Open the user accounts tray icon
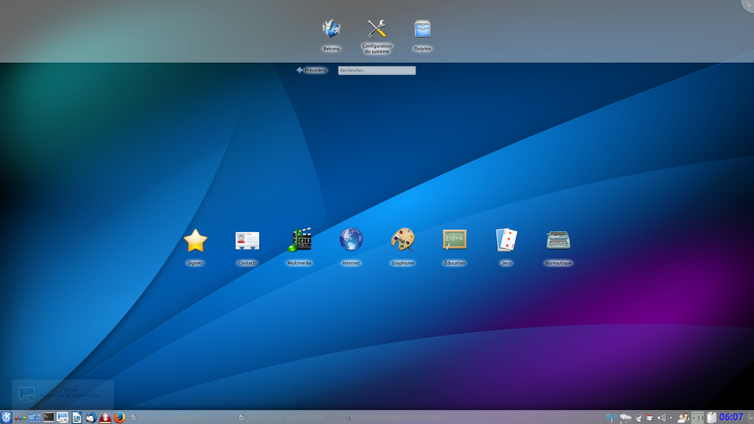 [683, 417]
